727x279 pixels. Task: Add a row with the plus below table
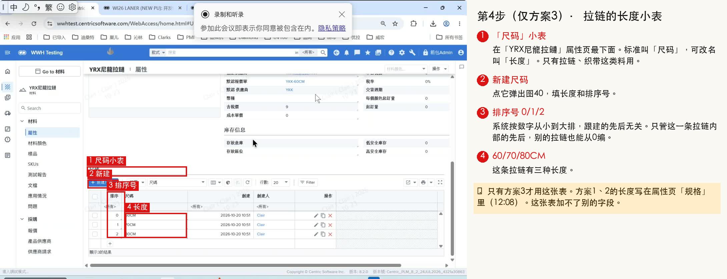click(110, 244)
